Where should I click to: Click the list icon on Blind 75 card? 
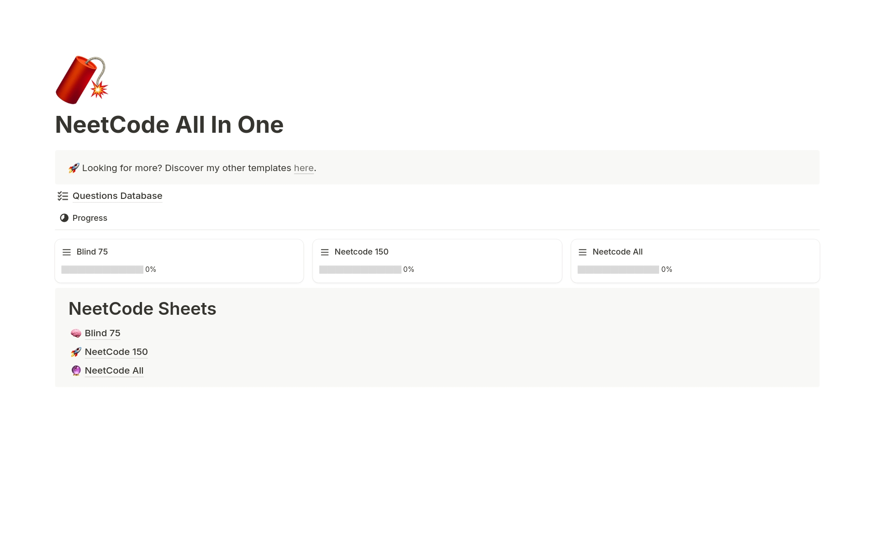pyautogui.click(x=67, y=252)
